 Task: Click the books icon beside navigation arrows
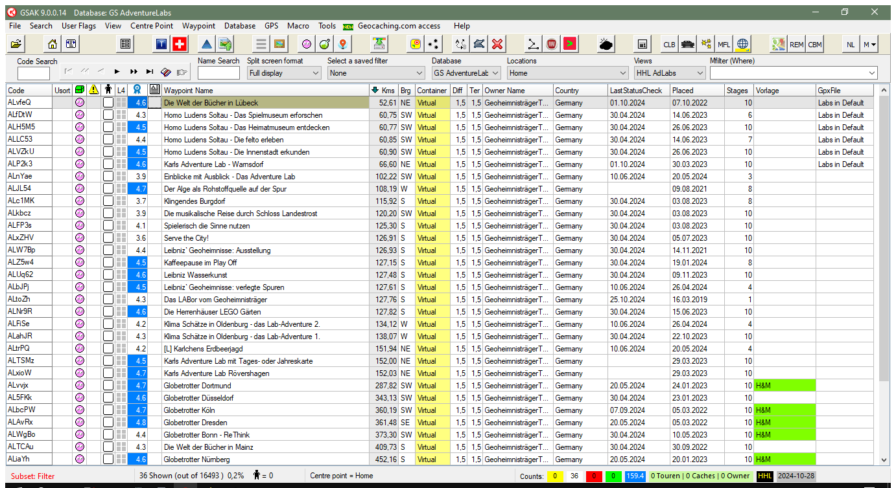(166, 72)
